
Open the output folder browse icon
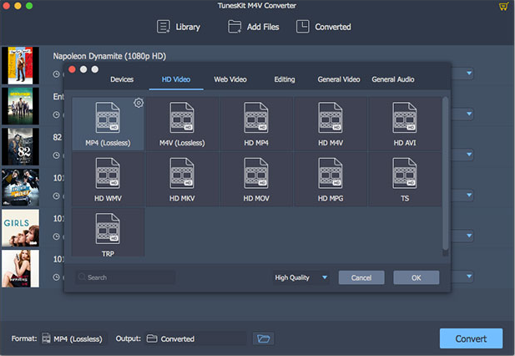[x=264, y=338]
